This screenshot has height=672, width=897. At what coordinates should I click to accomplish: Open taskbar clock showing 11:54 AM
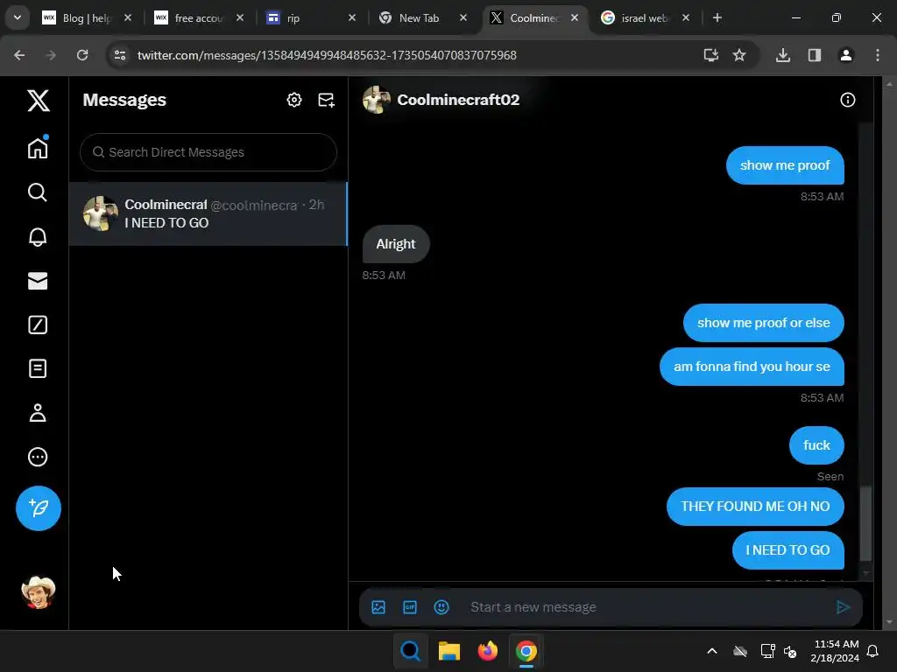(835, 651)
